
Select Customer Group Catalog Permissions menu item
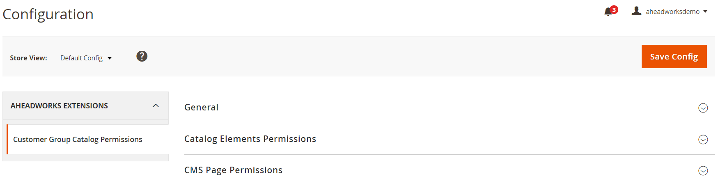click(78, 140)
